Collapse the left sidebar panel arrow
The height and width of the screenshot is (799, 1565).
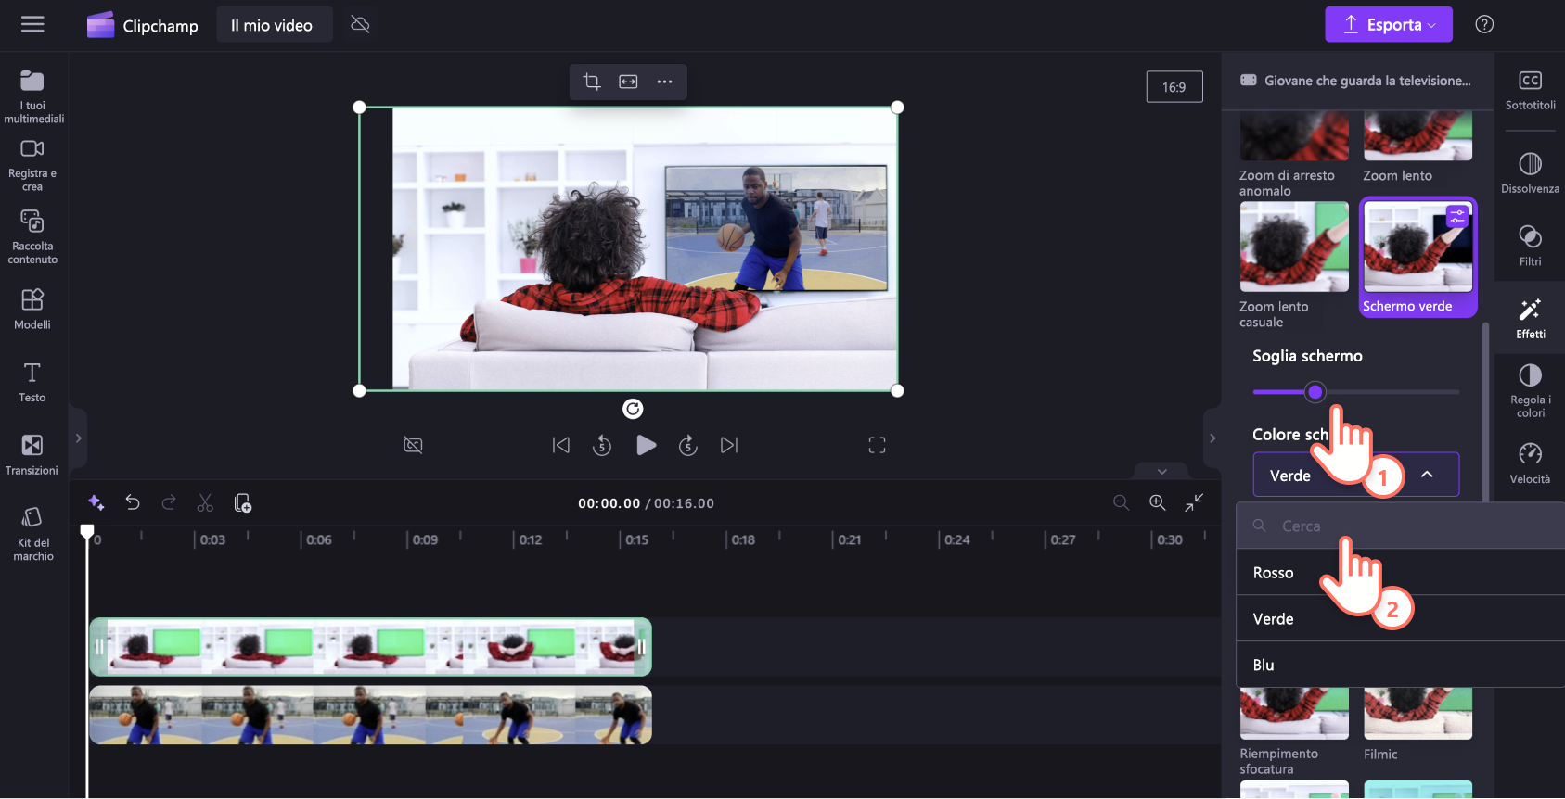[x=78, y=438]
